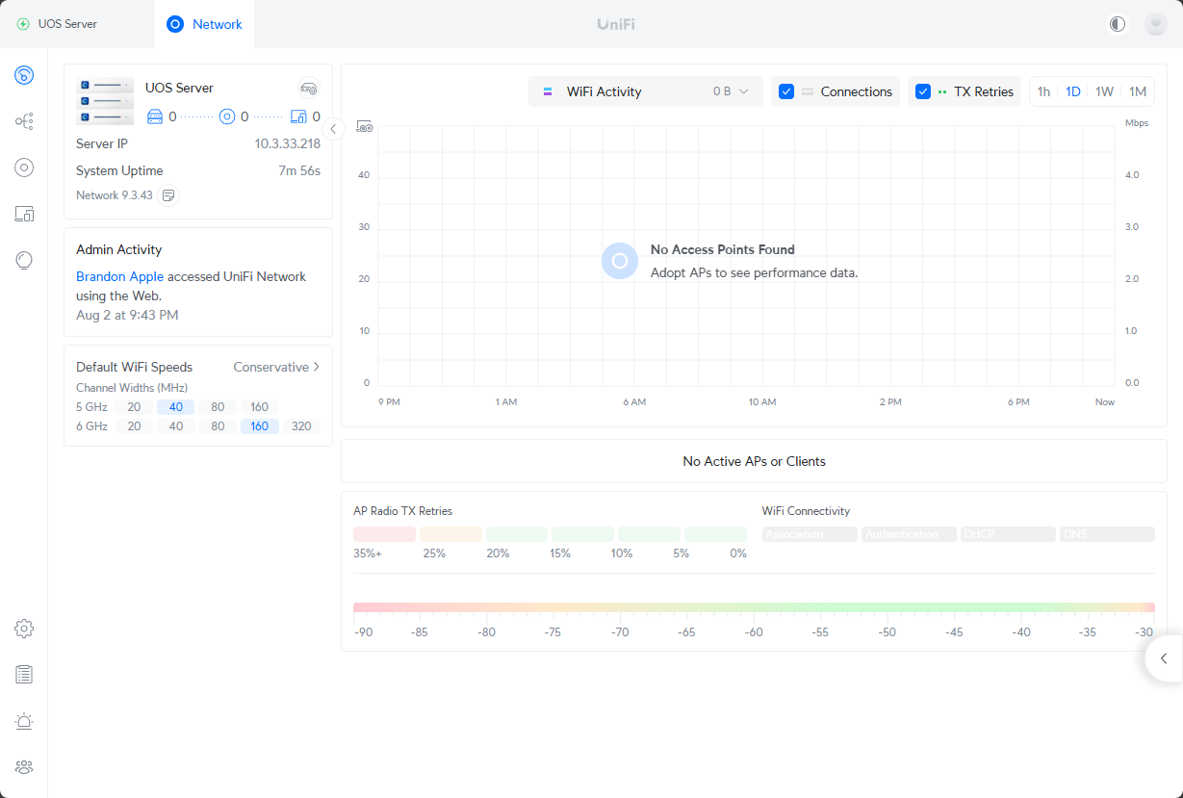Image resolution: width=1183 pixels, height=798 pixels.
Task: Click the gateway icon in UOS Server card
Action: [x=308, y=89]
